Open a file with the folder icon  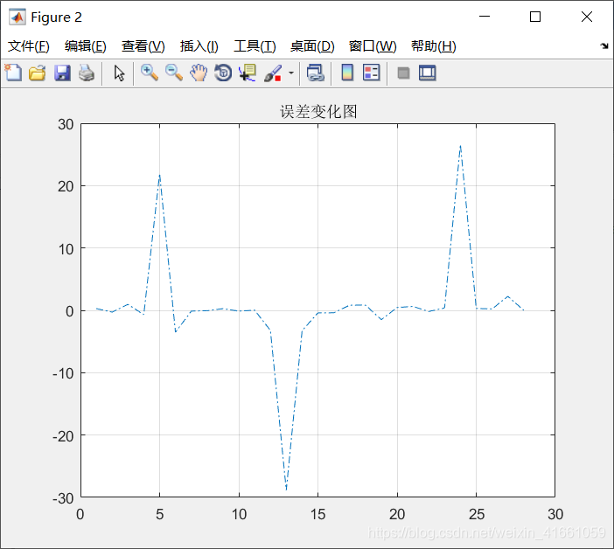pos(38,73)
